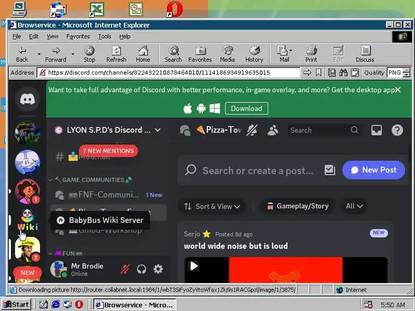Click the Discuss toolbar button
415x311 pixels.
(x=365, y=54)
